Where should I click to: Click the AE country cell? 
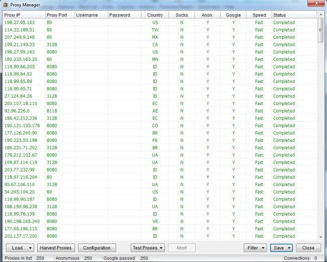pyautogui.click(x=155, y=111)
